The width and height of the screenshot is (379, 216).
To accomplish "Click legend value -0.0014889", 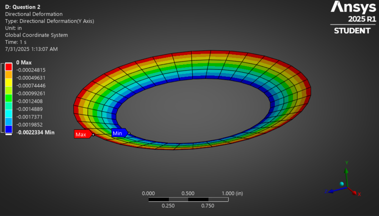I will click(30, 109).
